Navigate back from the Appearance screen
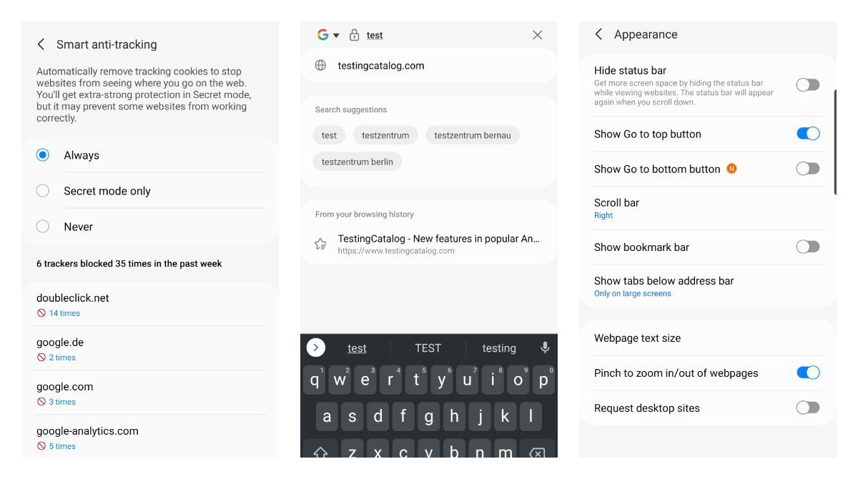This screenshot has height=479, width=858. coord(600,34)
